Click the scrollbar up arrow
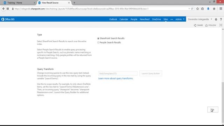 coord(223,29)
